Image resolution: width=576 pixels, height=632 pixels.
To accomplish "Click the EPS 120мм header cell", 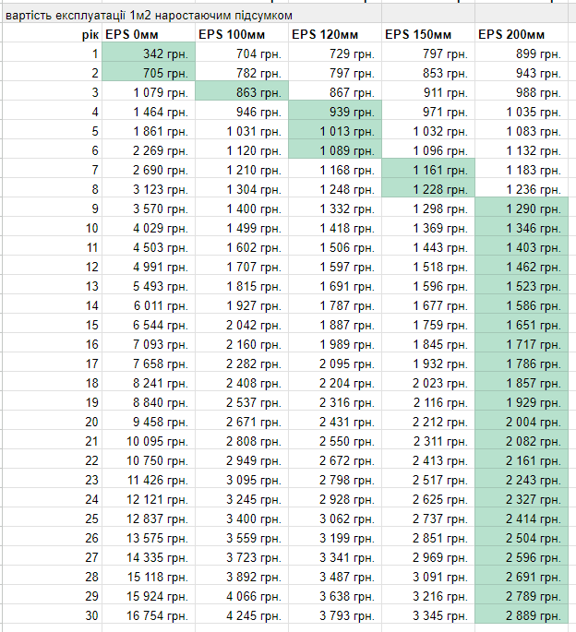I will tap(335, 34).
